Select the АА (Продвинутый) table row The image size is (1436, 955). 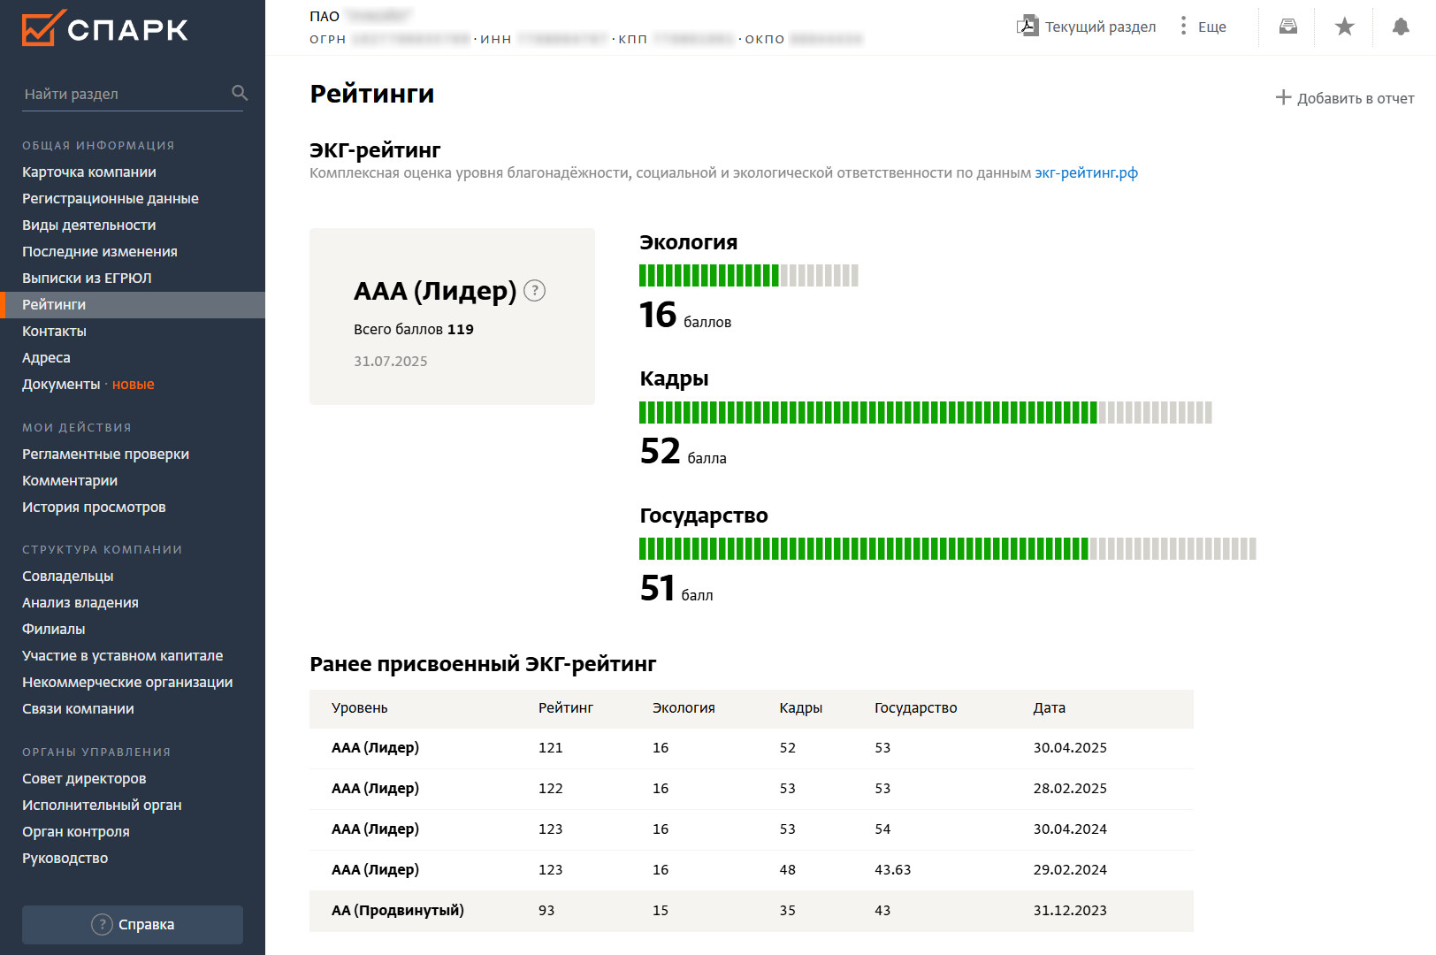(751, 911)
